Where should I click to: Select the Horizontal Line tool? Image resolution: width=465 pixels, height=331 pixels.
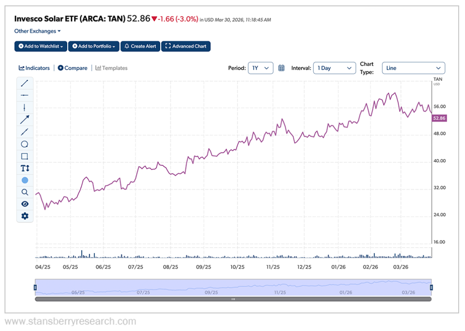pos(25,95)
